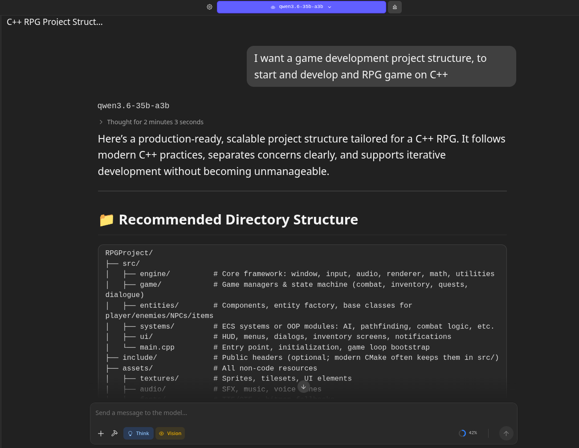
Task: Click the 42% context usage indicator
Action: (x=473, y=433)
